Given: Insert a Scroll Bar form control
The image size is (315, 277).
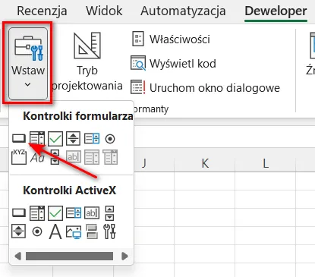Looking at the screenshot, I should 55,157.
